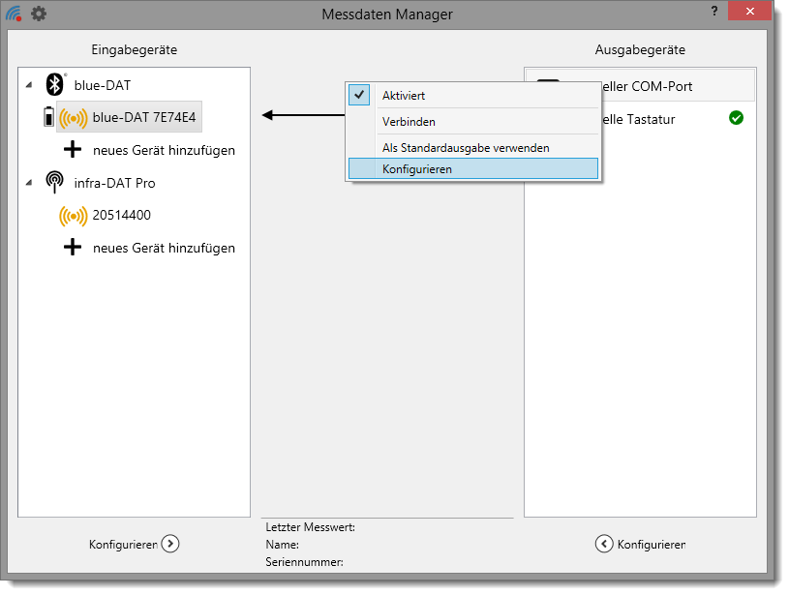
Task: Click the antenna icon beside infra-DAT Pro
Action: 55,183
